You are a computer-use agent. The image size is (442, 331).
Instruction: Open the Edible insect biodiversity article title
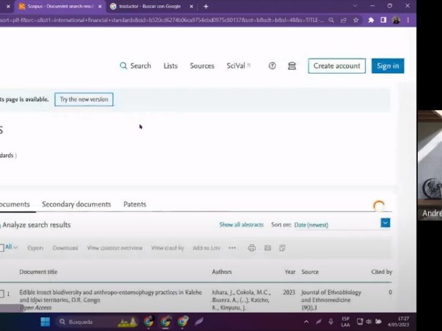[x=110, y=296]
